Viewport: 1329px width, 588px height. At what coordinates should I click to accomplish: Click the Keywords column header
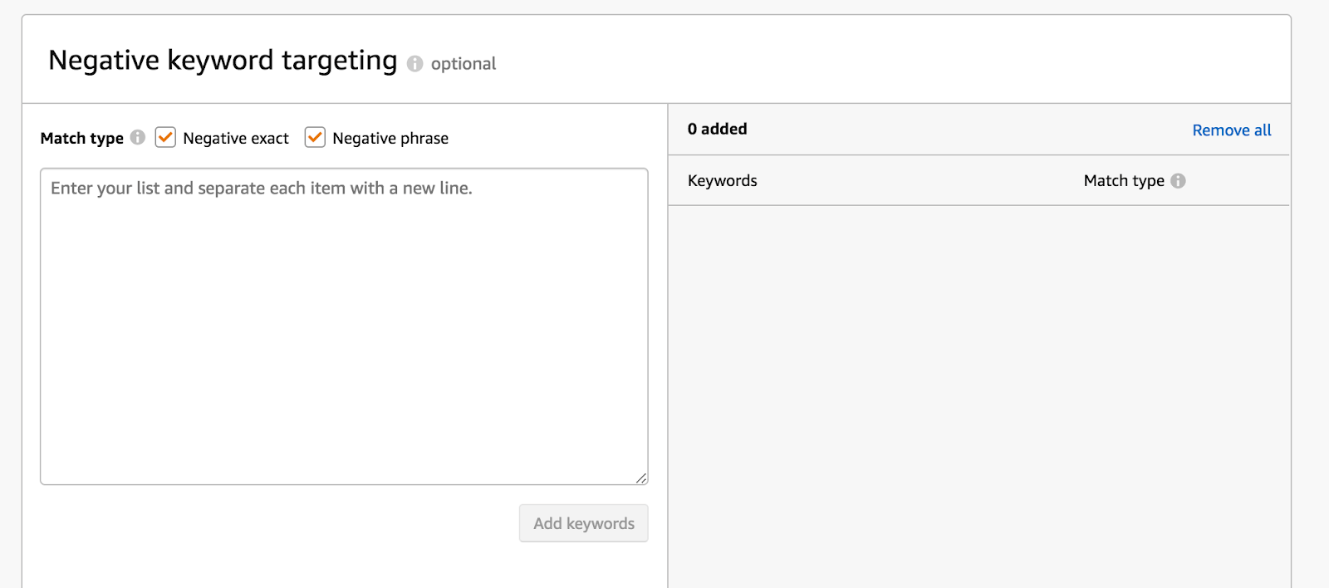click(x=723, y=181)
